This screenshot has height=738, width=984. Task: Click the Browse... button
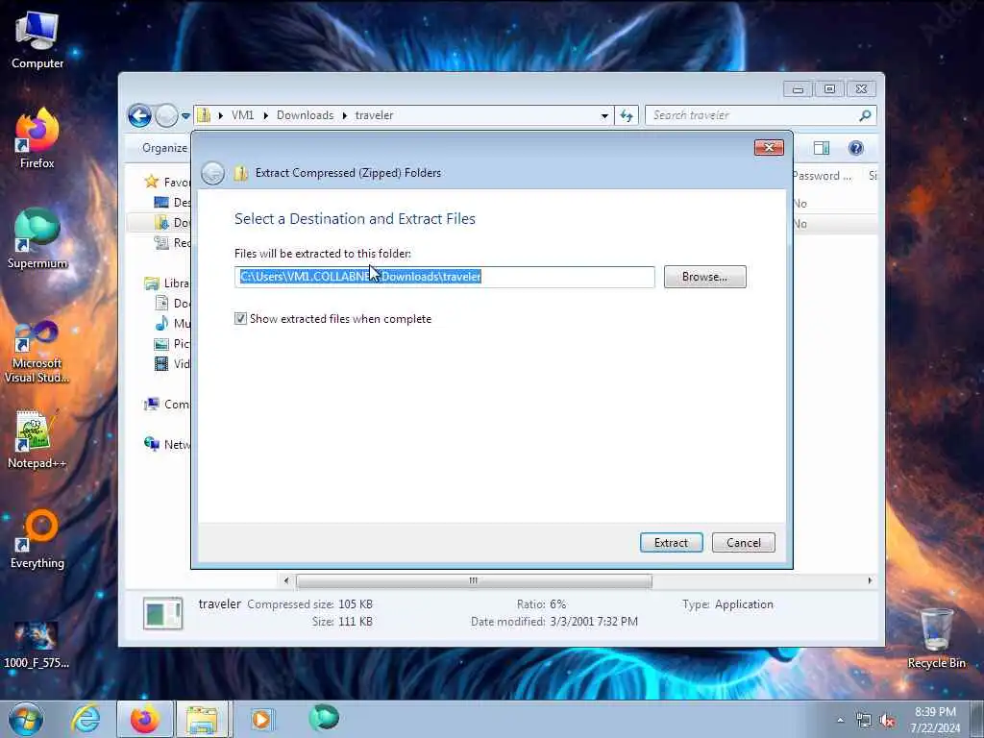tap(704, 277)
